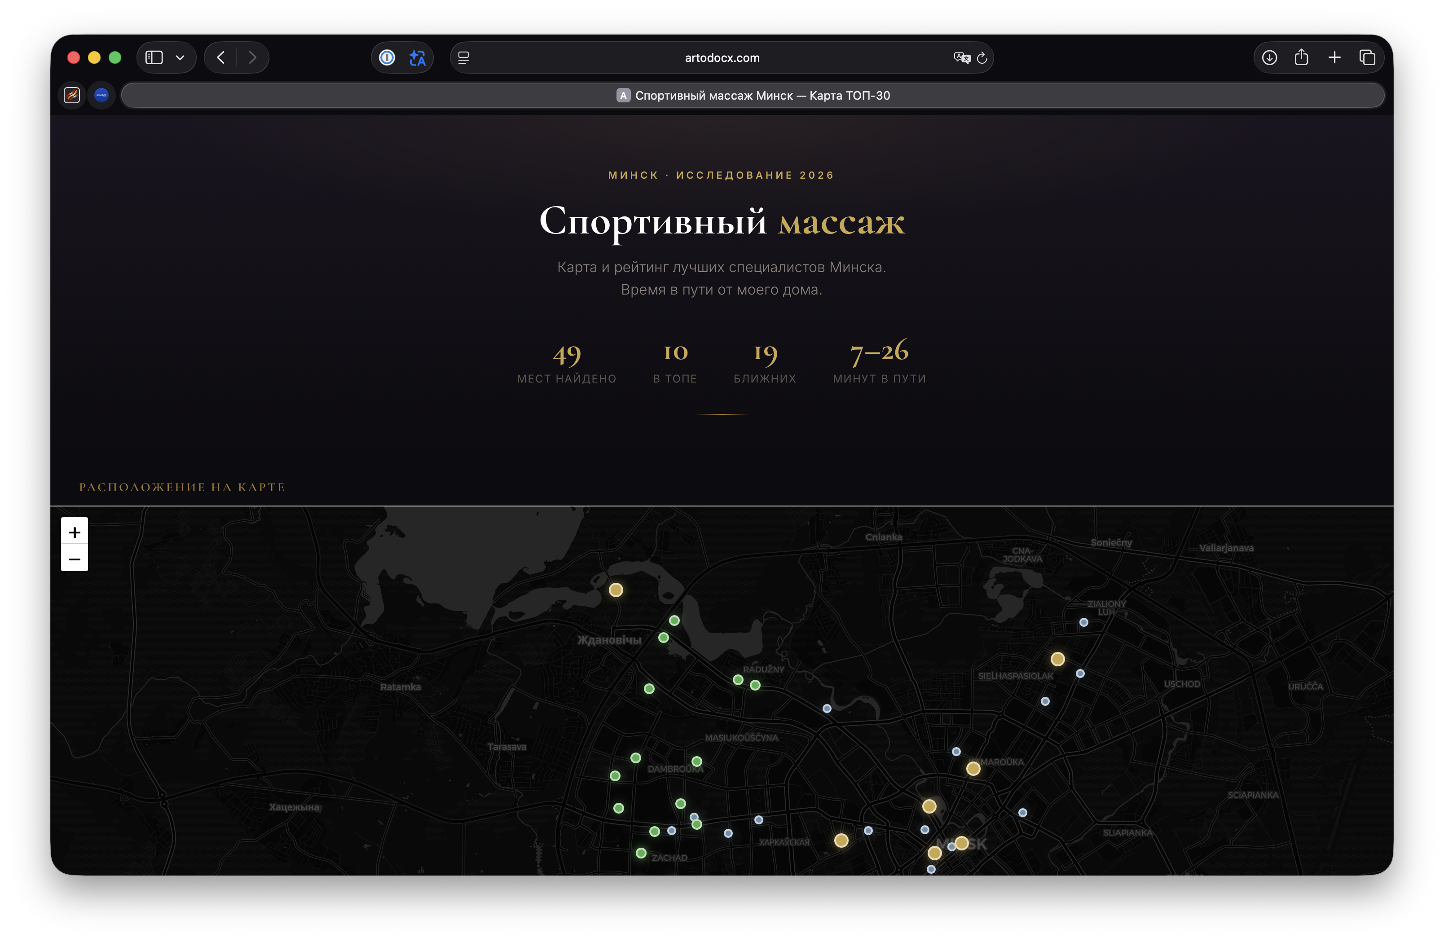Show the downloads list

pos(1269,57)
